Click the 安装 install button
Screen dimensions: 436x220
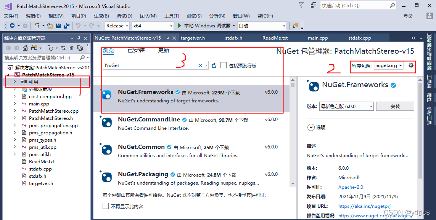click(395, 106)
